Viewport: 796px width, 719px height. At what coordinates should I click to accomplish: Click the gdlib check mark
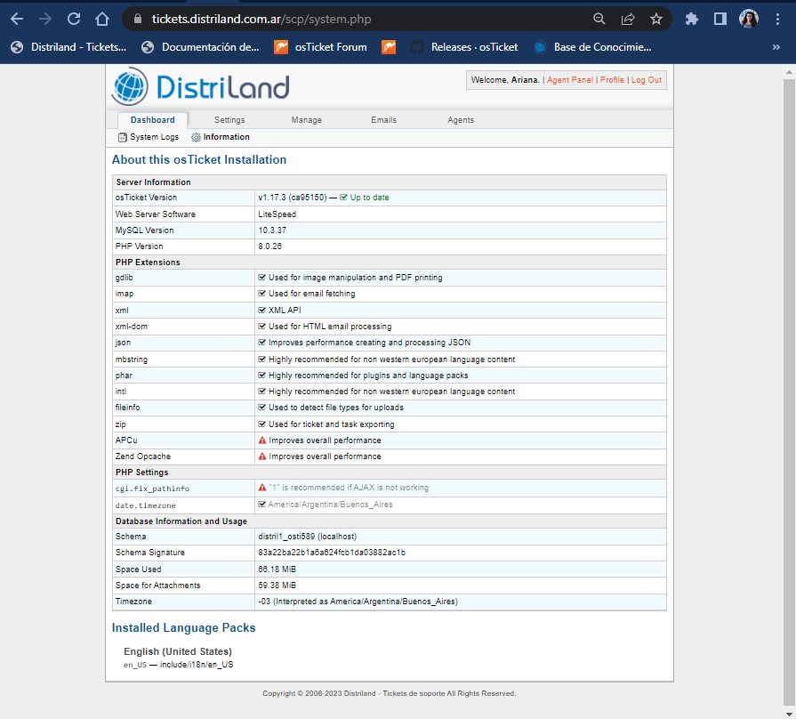[x=262, y=278]
